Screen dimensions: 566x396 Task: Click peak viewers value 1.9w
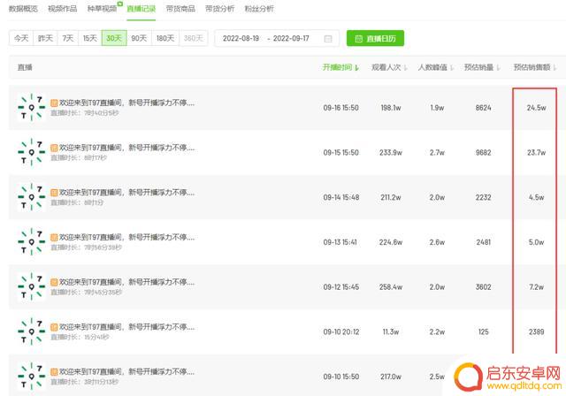[437, 108]
